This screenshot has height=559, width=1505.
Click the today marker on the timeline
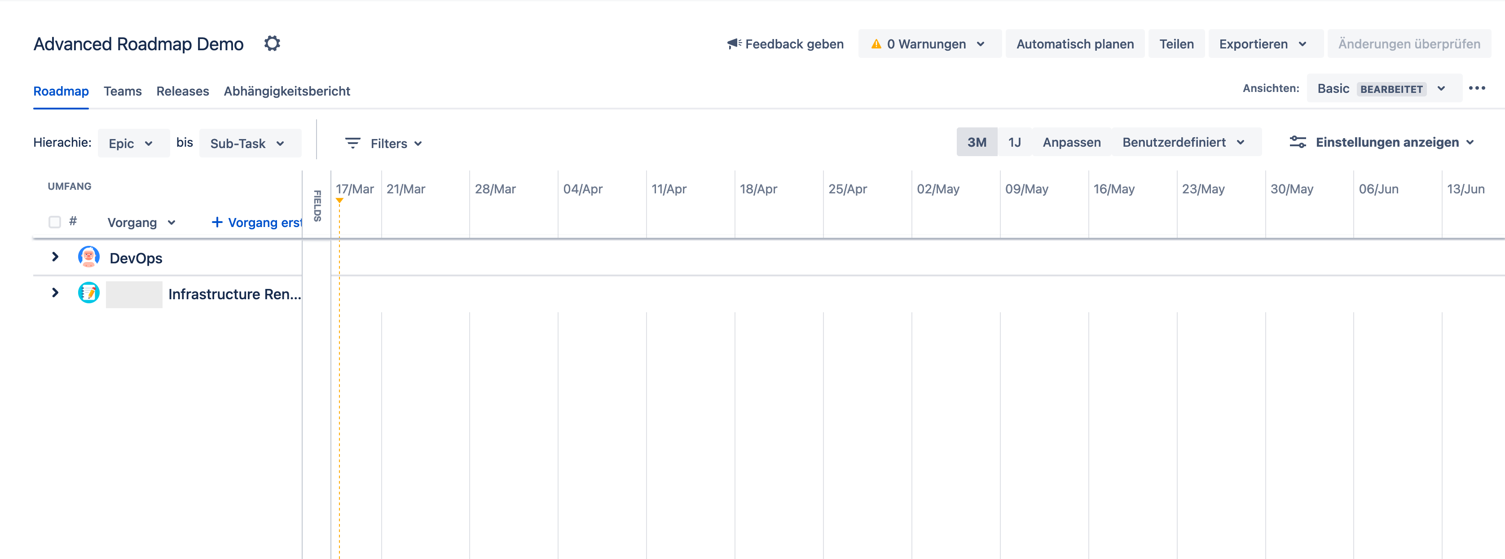339,201
